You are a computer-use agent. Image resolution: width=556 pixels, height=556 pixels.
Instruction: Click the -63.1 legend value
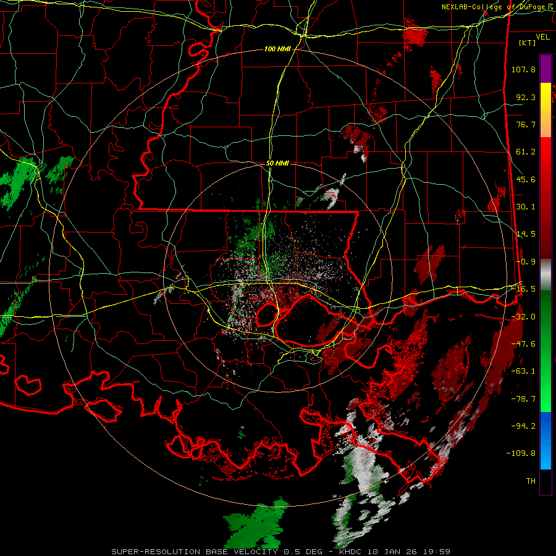pos(523,371)
